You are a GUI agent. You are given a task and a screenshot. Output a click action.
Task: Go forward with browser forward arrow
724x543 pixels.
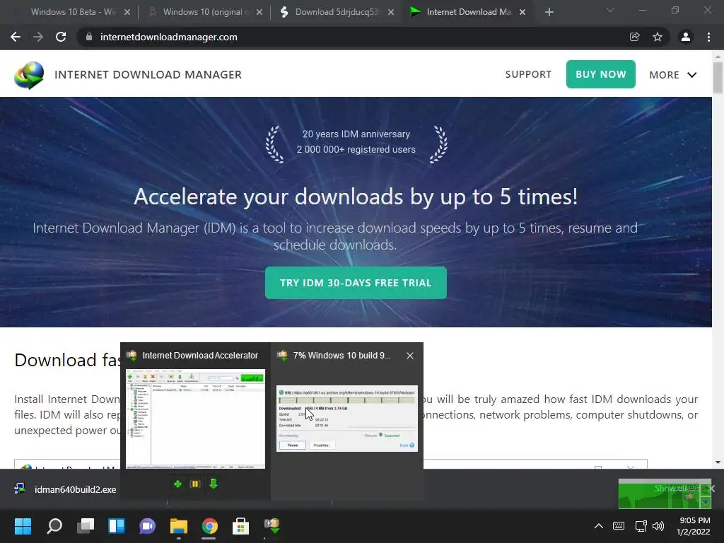(38, 37)
